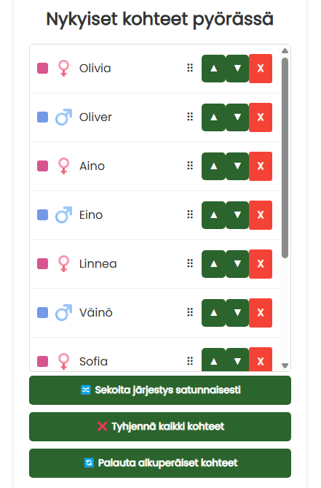
Task: Move Olivia down one position
Action: click(x=237, y=69)
